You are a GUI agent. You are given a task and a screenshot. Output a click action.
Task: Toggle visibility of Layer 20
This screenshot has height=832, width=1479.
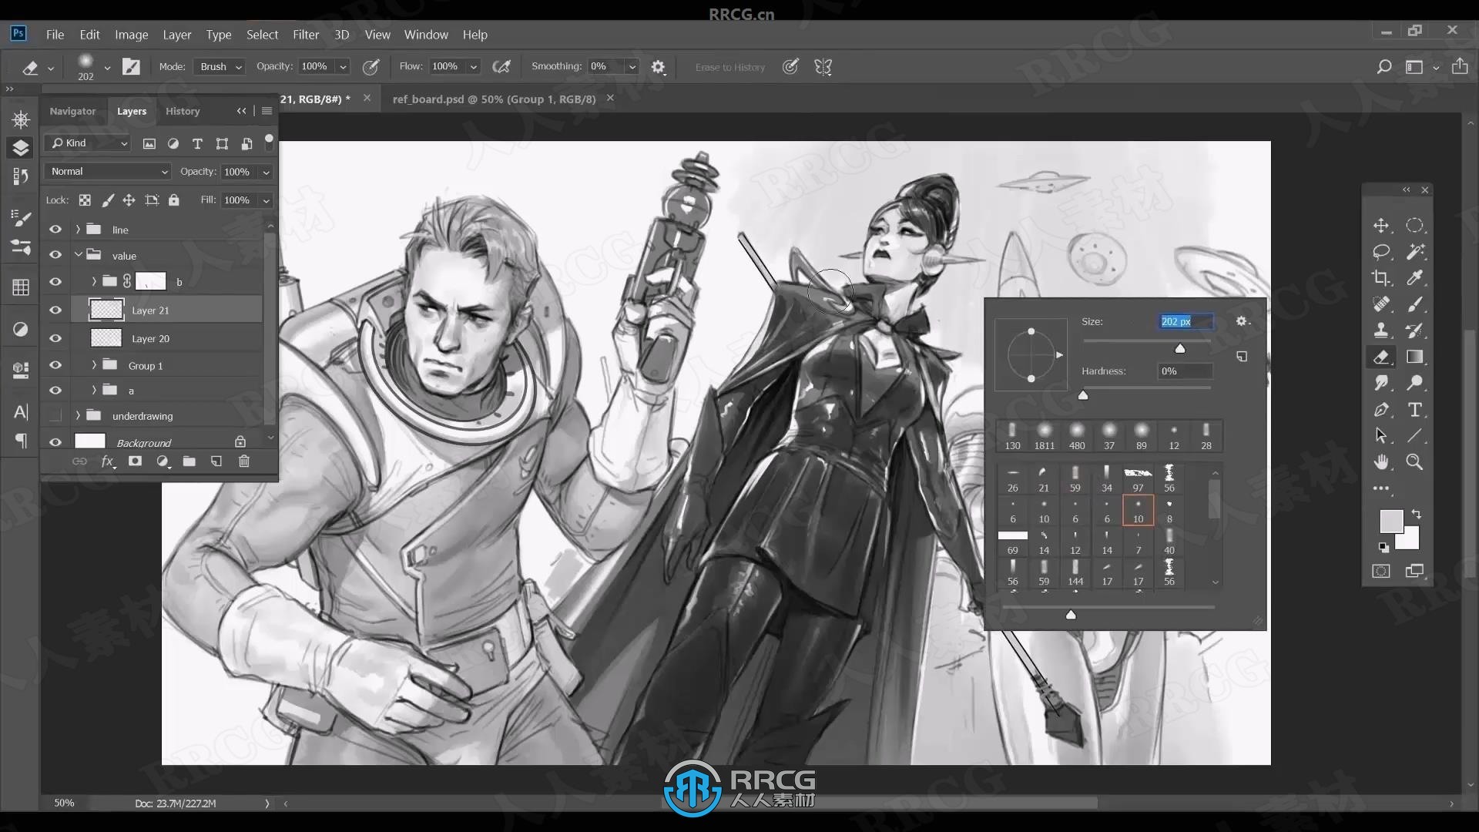pos(55,338)
